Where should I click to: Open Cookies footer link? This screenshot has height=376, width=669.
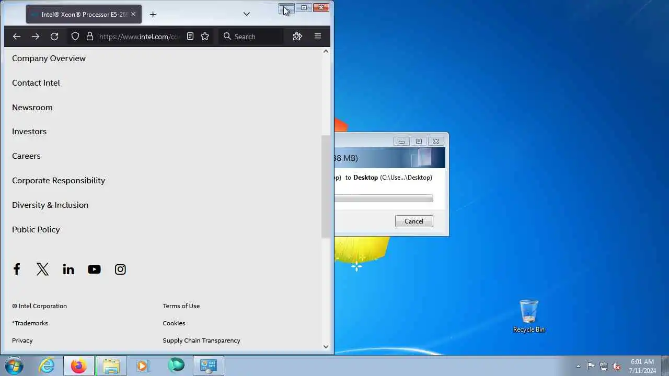(174, 323)
